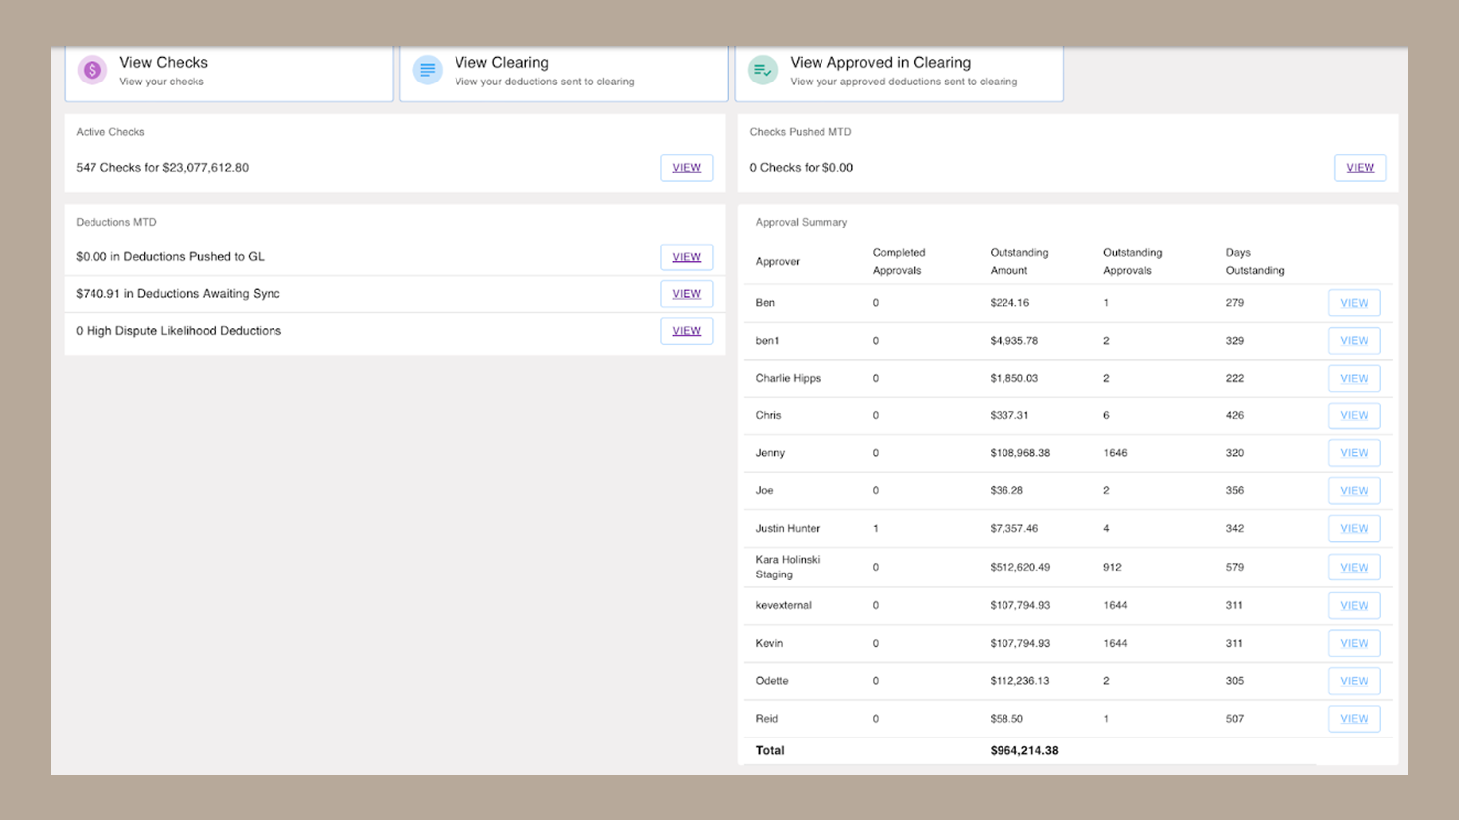The image size is (1459, 820).
Task: View approvals for Odette
Action: [1354, 682]
